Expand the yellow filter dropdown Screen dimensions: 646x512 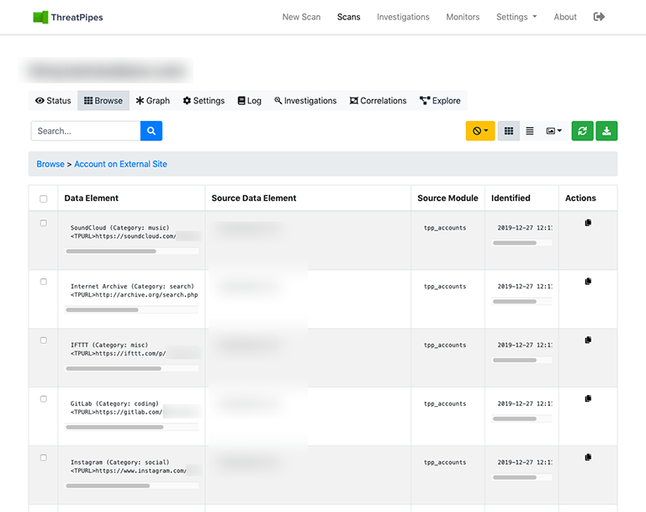480,131
